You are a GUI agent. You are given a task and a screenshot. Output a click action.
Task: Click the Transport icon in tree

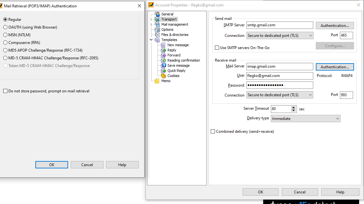[157, 19]
